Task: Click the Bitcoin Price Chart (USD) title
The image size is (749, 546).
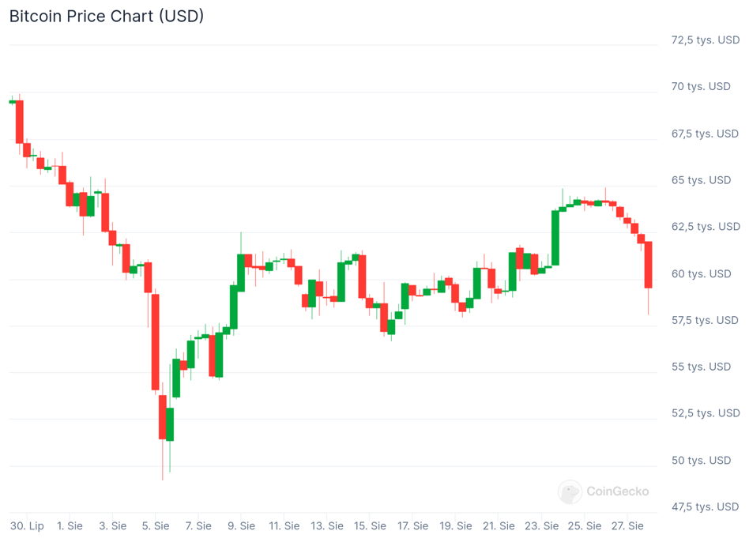Action: (107, 16)
